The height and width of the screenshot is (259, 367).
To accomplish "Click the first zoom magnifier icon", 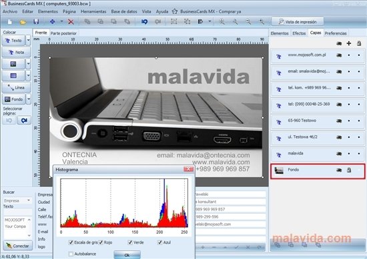I will tap(222, 22).
